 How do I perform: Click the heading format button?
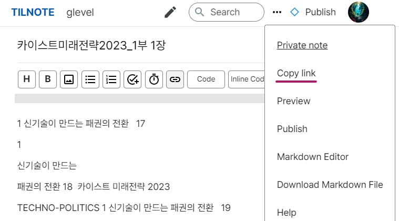[27, 79]
